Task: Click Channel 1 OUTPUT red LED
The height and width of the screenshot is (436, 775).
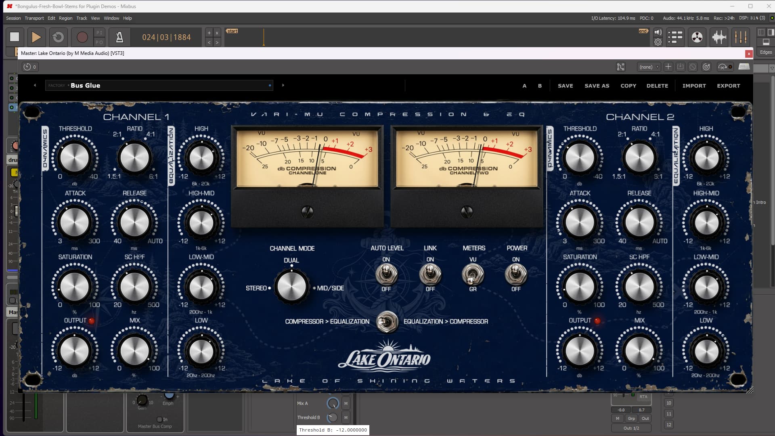Action: (x=92, y=321)
